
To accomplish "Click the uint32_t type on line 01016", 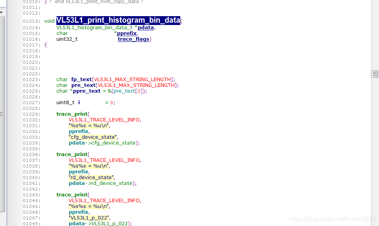I will coord(67,39).
